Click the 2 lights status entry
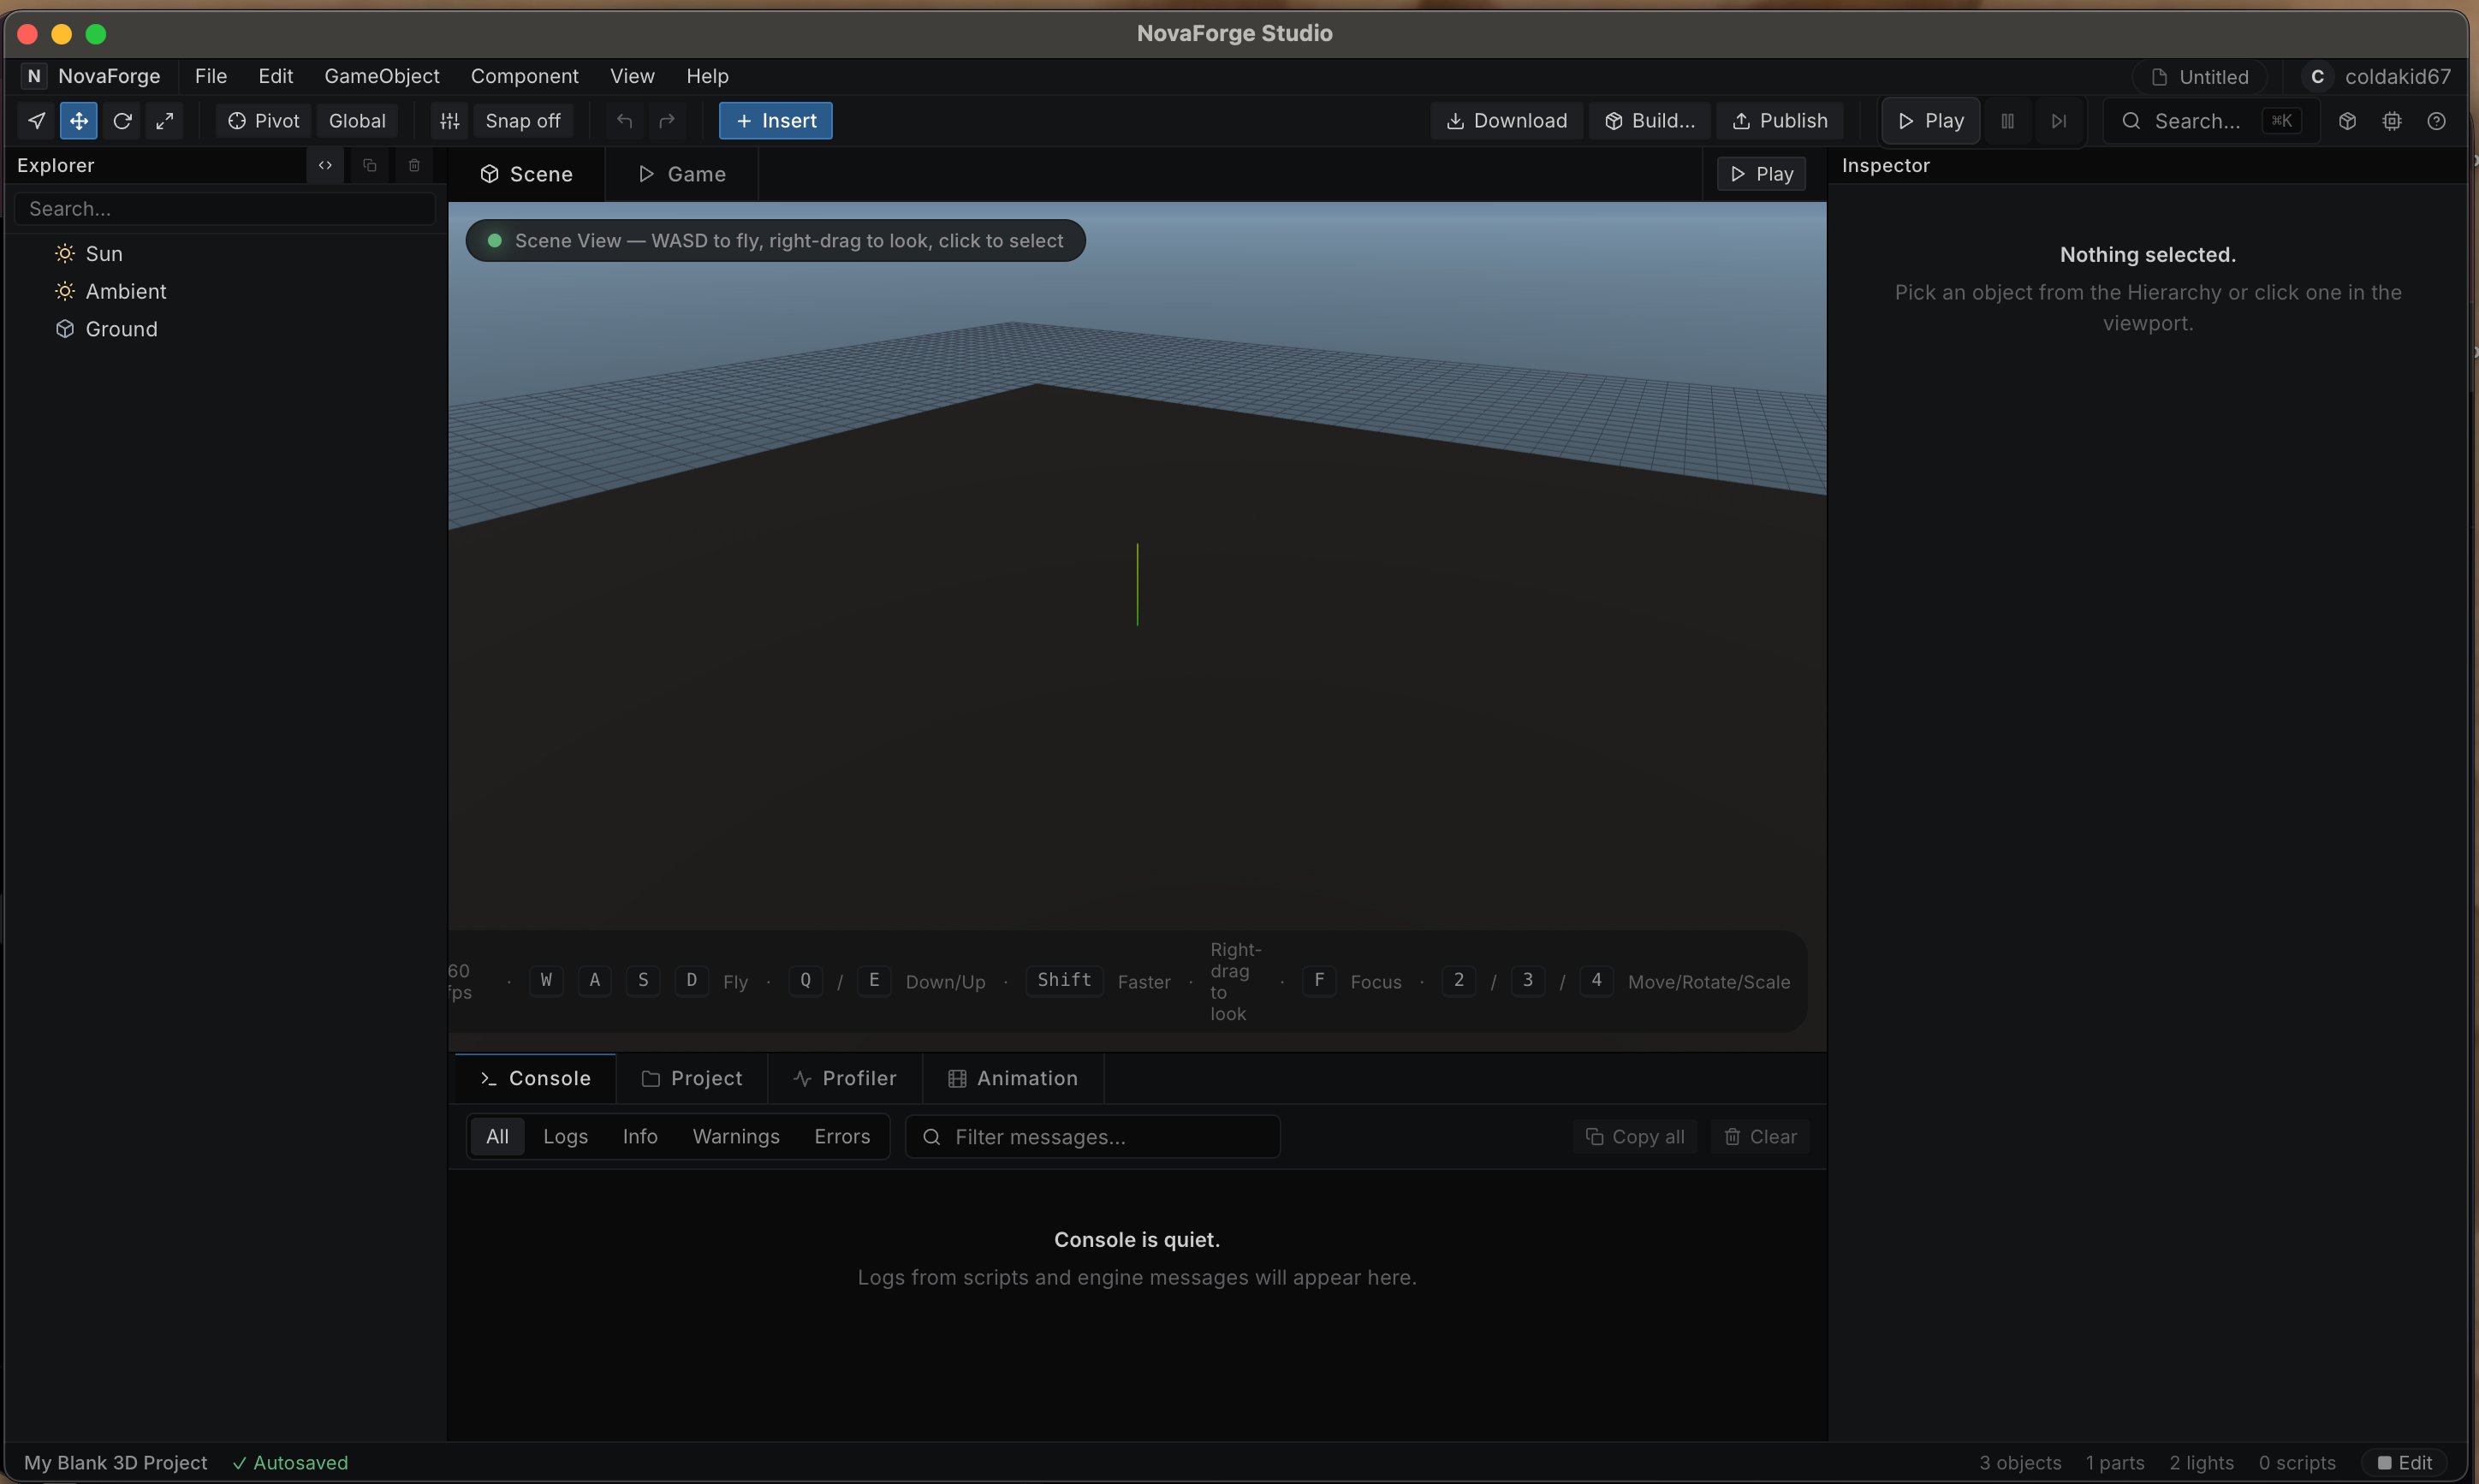This screenshot has width=2479, height=1484. [x=2201, y=1463]
